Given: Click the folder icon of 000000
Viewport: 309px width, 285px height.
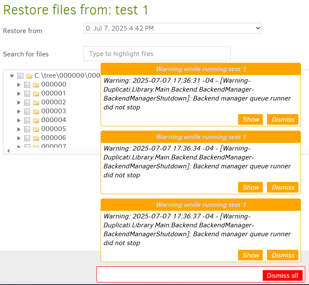Looking at the screenshot, I should tap(36, 85).
